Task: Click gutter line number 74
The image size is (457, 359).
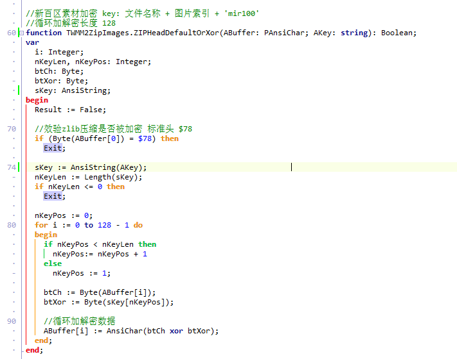Action: tap(12, 167)
